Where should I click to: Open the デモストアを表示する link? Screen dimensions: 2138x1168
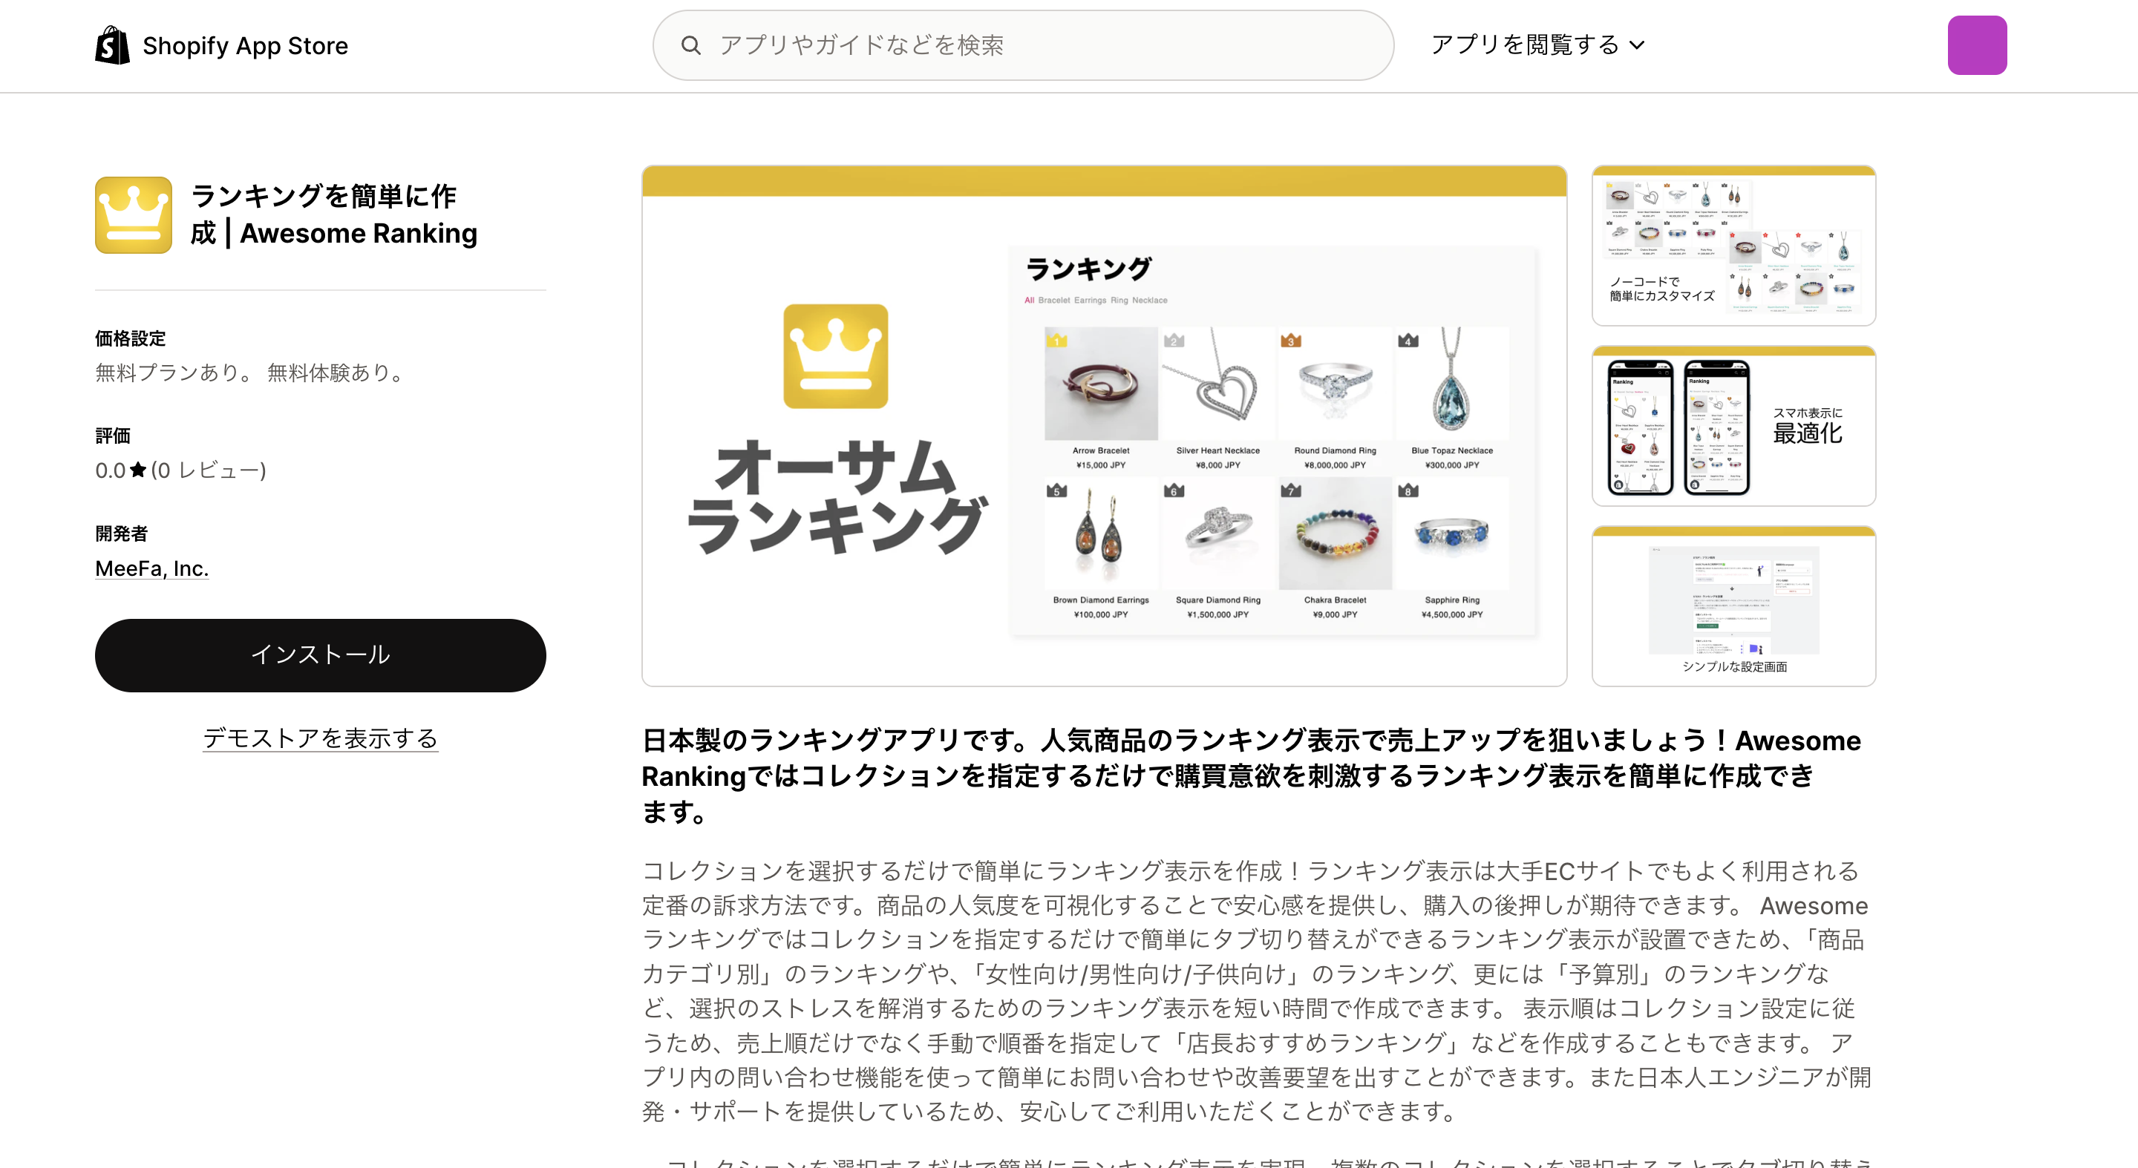(x=321, y=738)
